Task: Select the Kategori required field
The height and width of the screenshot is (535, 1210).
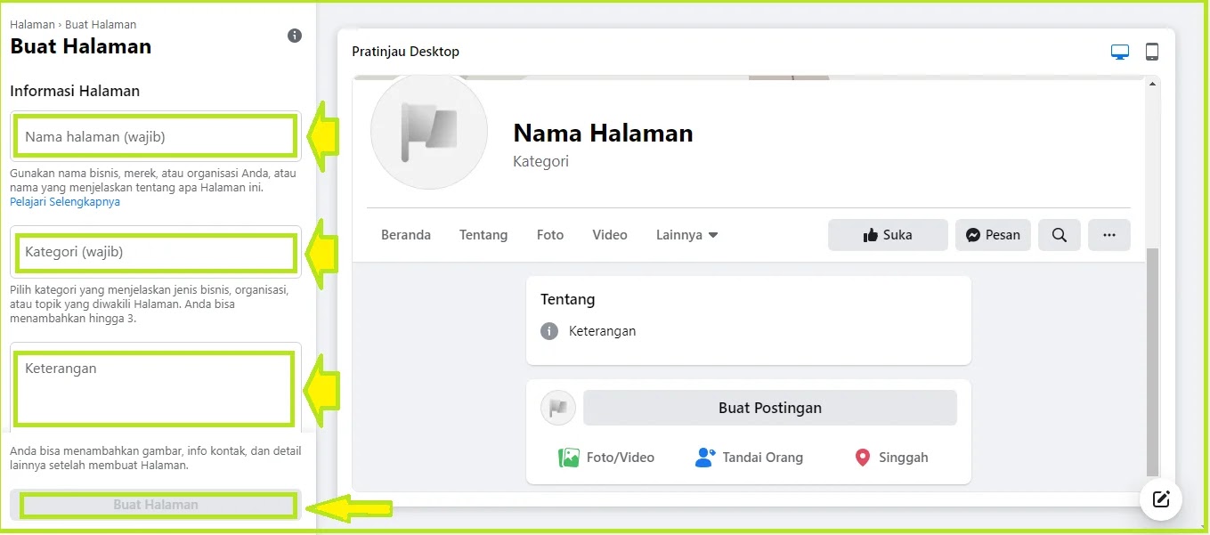Action: pos(154,253)
